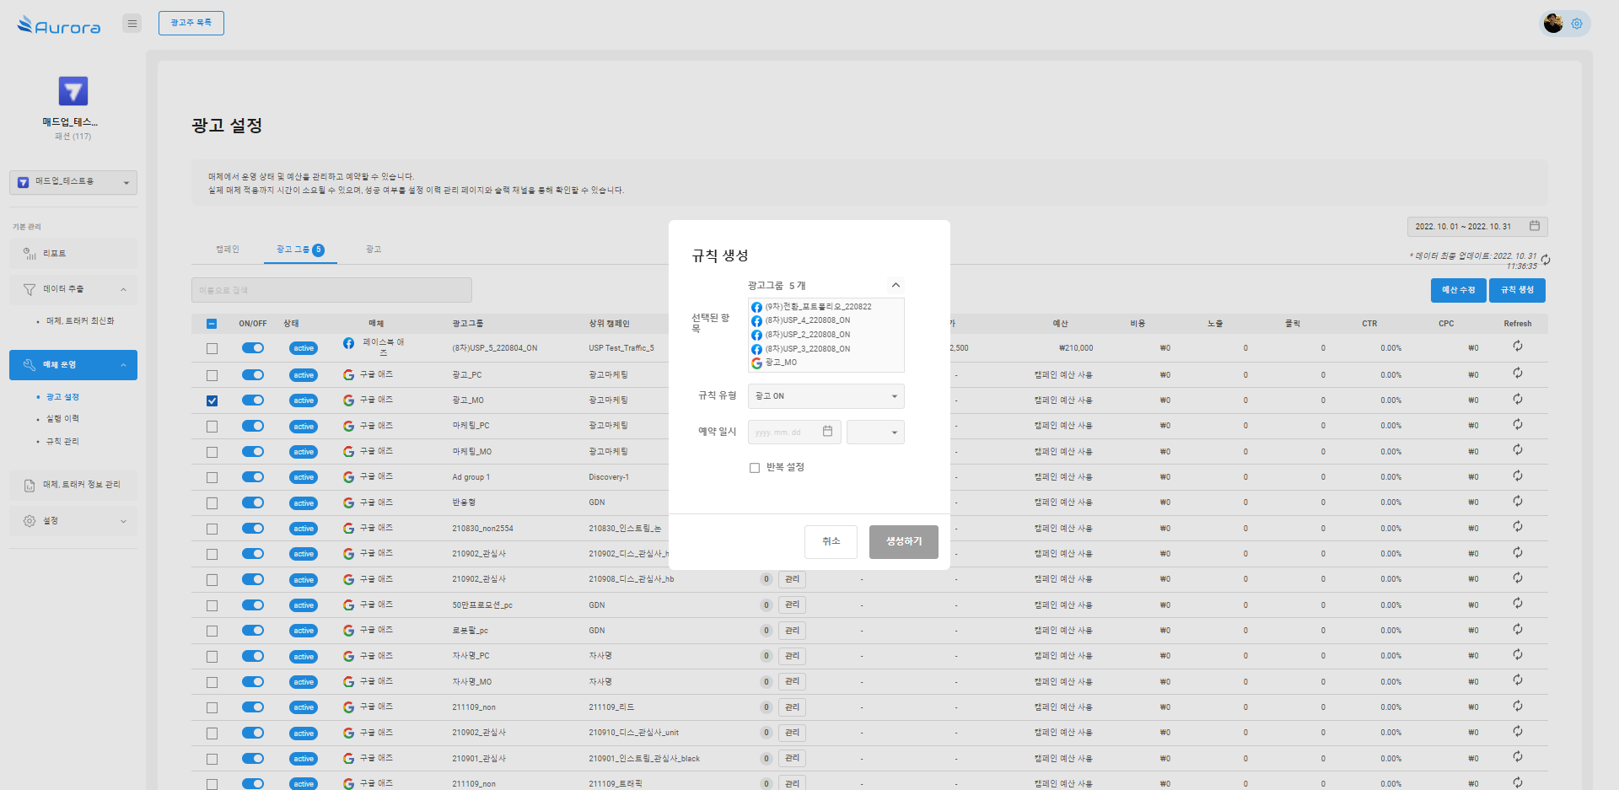Click the 생성하기 button
1619x790 pixels.
point(903,541)
